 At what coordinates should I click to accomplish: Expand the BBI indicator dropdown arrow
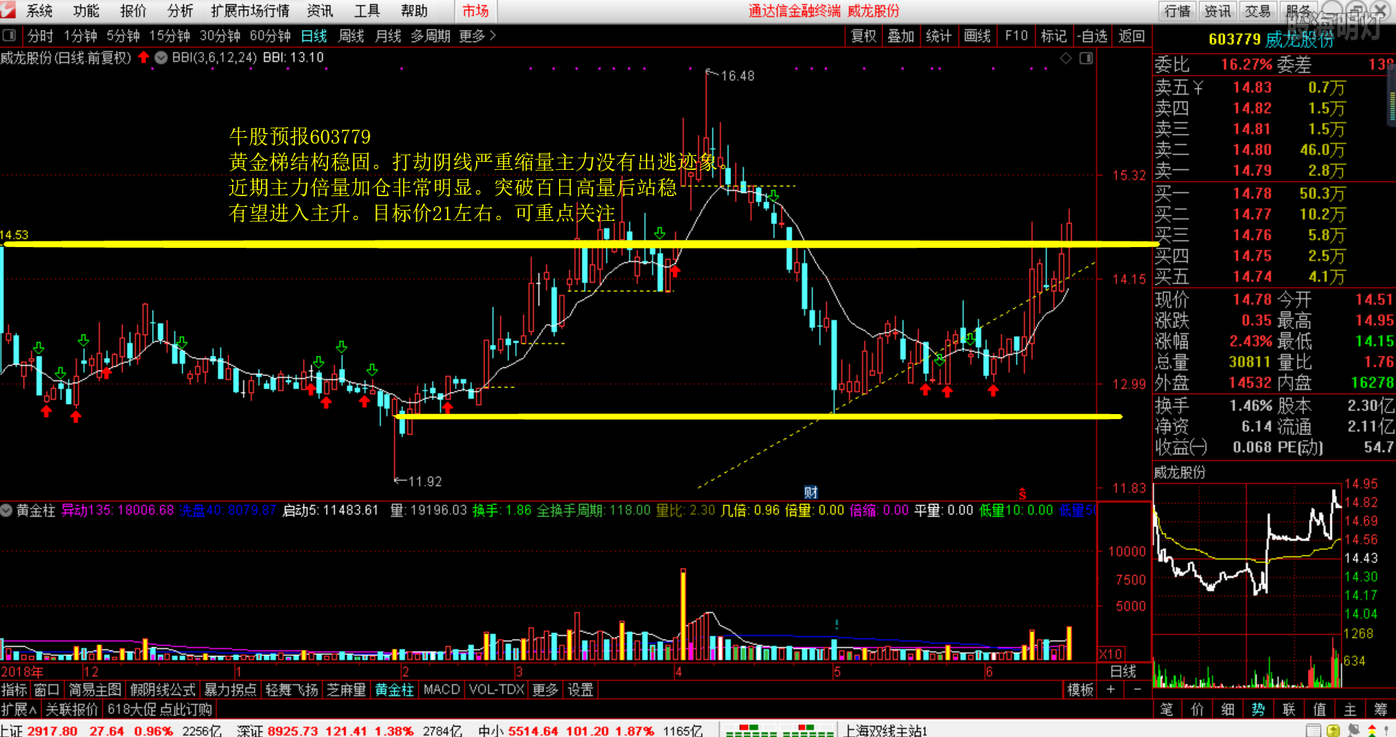click(x=161, y=58)
